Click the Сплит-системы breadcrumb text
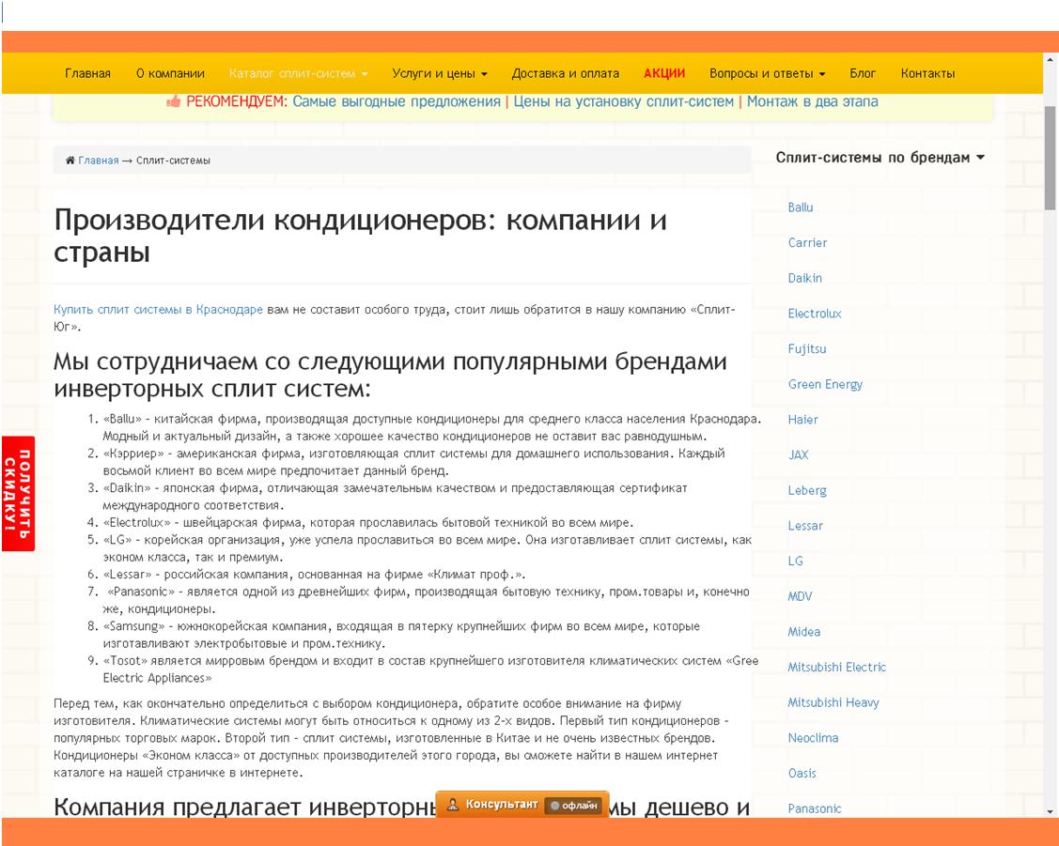Image resolution: width=1059 pixels, height=846 pixels. [173, 161]
